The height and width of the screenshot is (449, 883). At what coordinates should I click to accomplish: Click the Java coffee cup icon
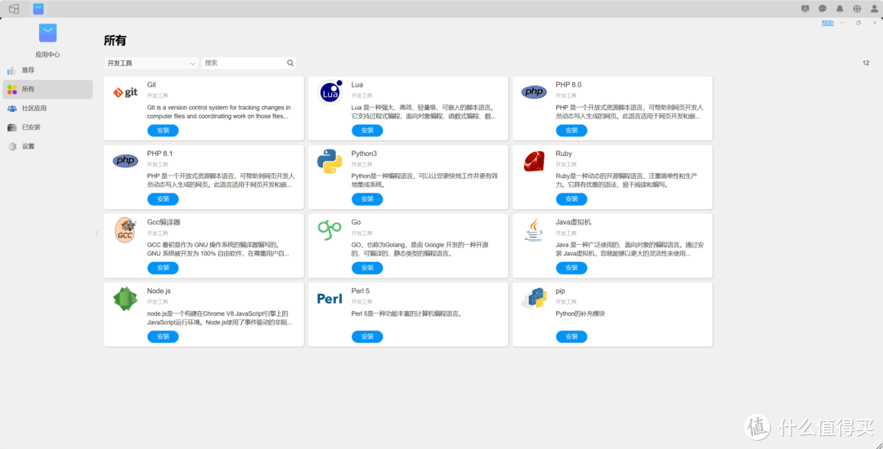(x=533, y=230)
